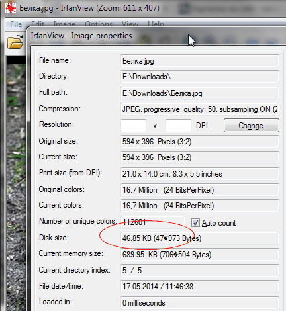Click Disk size value 46.85 KB
286x311 pixels.
[x=200, y=238]
